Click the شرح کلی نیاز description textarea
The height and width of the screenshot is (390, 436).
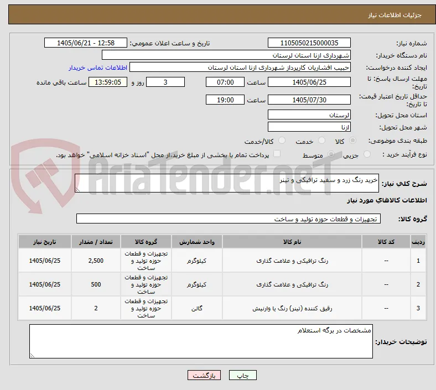click(x=227, y=183)
